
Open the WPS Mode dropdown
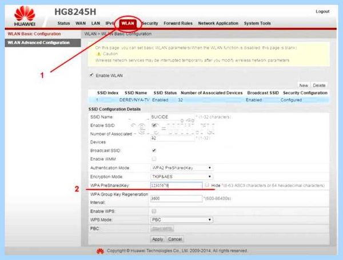[x=182, y=220]
